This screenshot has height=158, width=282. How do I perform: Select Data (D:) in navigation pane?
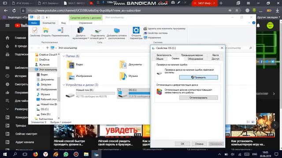pos(43,114)
